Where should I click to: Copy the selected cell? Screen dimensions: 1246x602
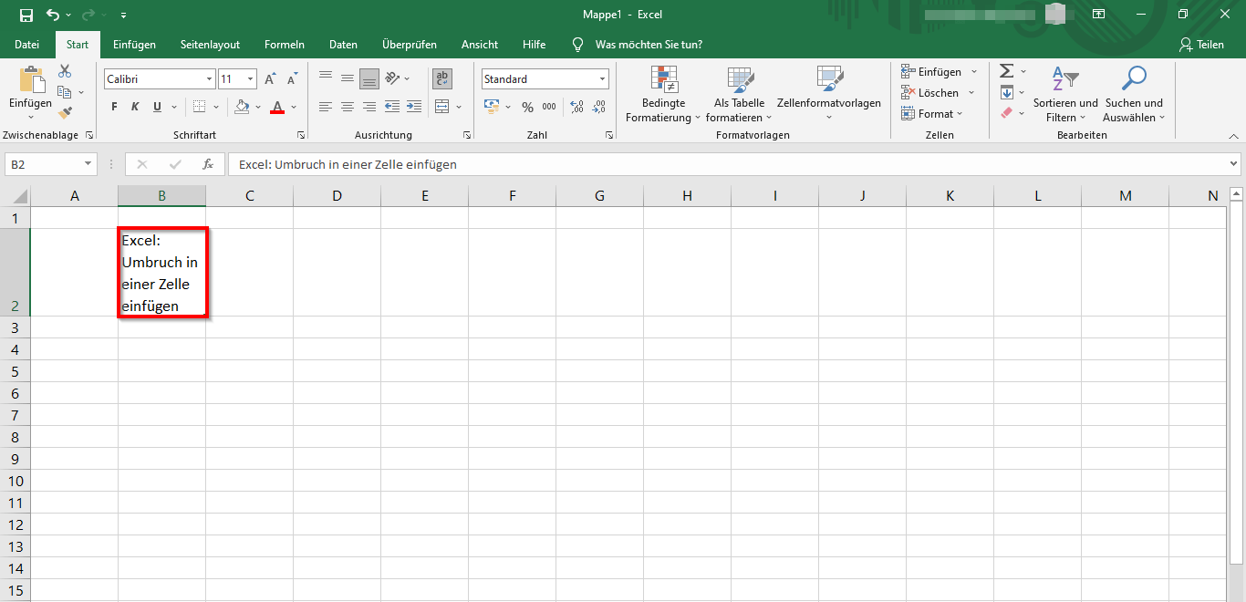coord(65,92)
